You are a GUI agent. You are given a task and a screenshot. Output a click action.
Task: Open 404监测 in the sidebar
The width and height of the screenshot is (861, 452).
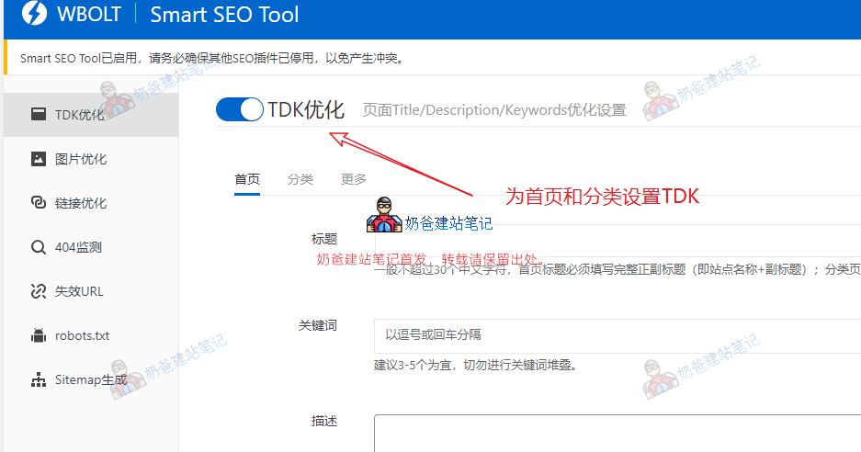point(78,247)
